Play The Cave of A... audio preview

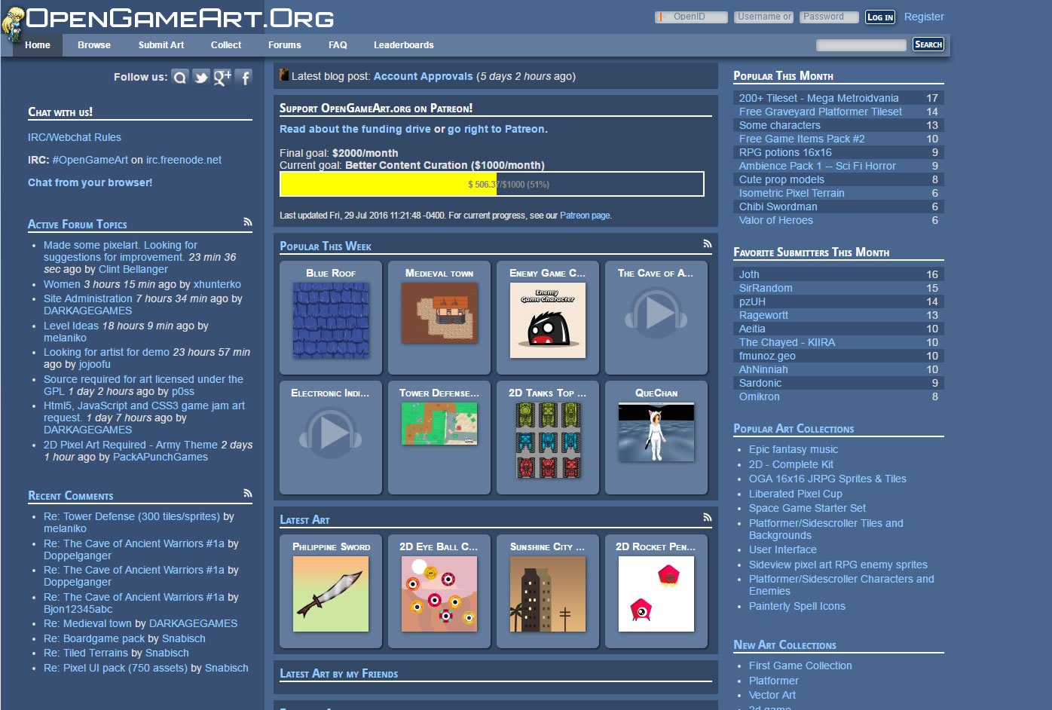(656, 312)
